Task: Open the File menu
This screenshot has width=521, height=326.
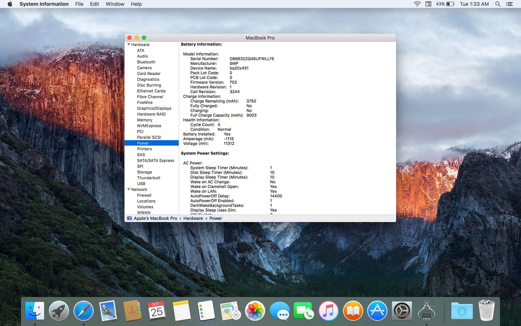Action: click(x=79, y=4)
